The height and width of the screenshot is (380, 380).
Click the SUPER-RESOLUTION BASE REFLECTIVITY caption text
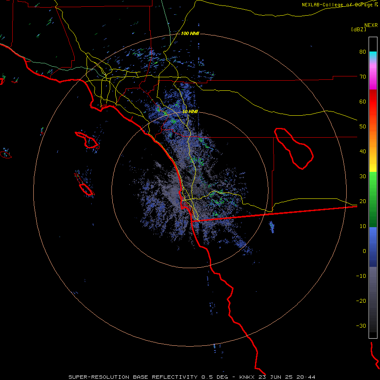point(133,377)
